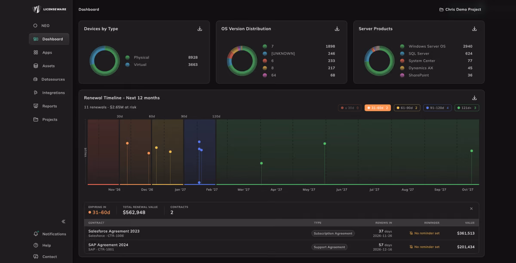Open Integrations page
Image resolution: width=516 pixels, height=263 pixels.
[49, 92]
